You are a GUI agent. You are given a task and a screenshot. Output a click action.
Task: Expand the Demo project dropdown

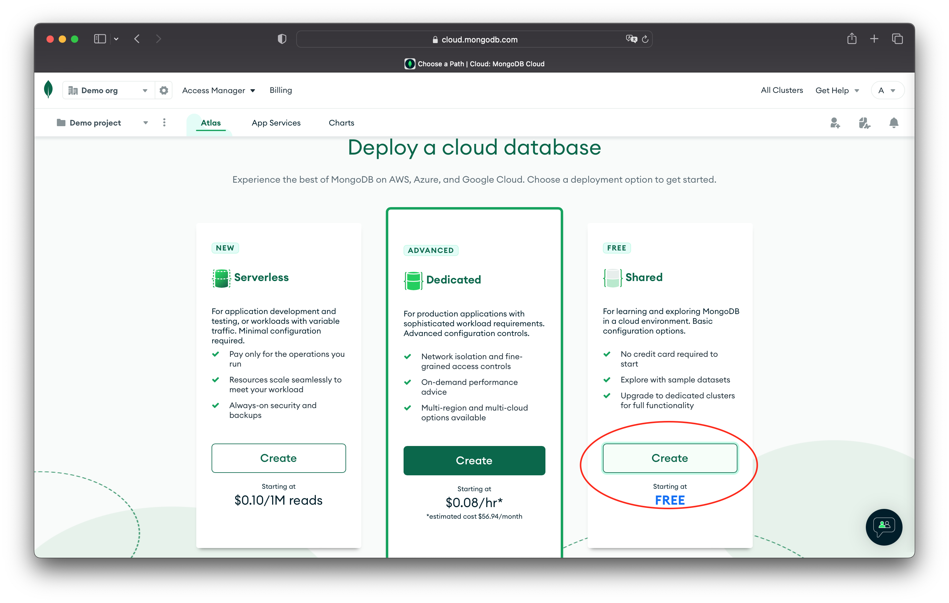[x=145, y=123]
